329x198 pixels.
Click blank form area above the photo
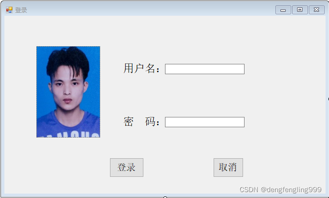click(68, 31)
